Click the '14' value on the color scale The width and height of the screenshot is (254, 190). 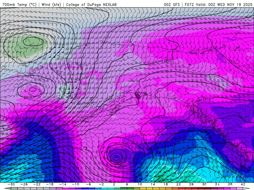click(x=153, y=184)
